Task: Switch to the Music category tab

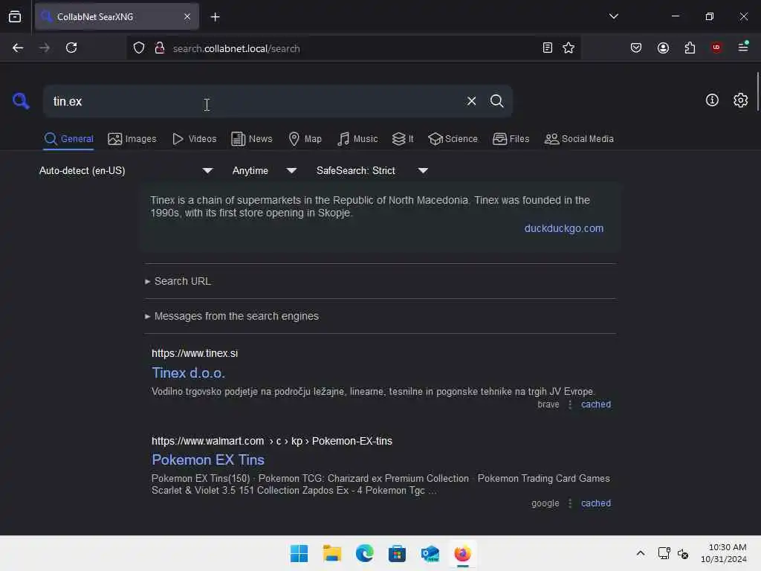Action: tap(357, 139)
